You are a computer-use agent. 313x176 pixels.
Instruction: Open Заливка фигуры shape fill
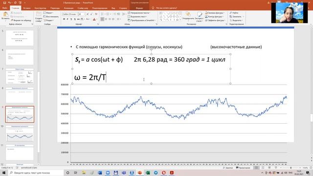click(x=215, y=13)
